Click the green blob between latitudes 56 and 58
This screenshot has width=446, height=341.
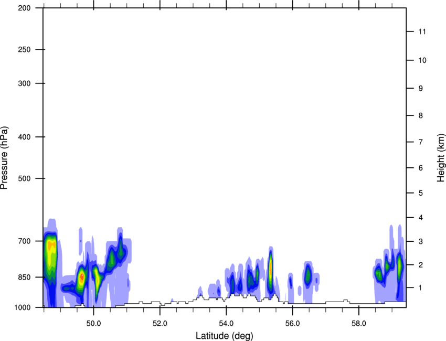point(308,275)
